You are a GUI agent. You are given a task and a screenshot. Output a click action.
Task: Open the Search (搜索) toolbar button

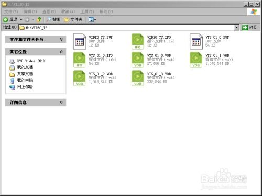click(x=53, y=19)
